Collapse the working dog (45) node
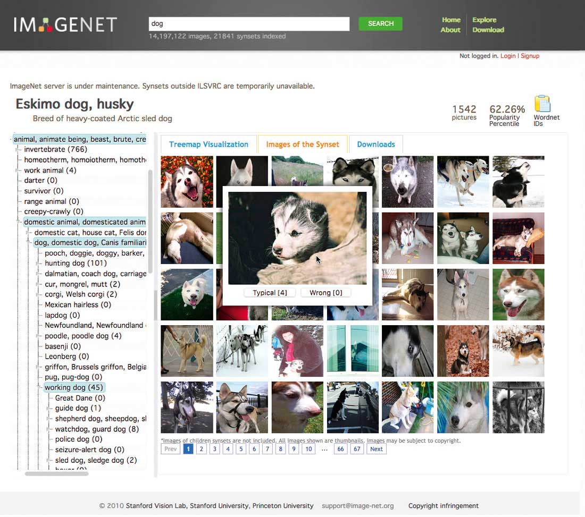585x517 pixels. [39, 387]
